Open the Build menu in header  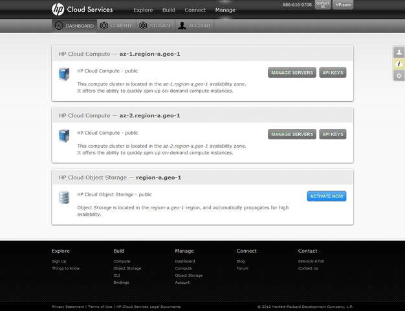point(169,10)
